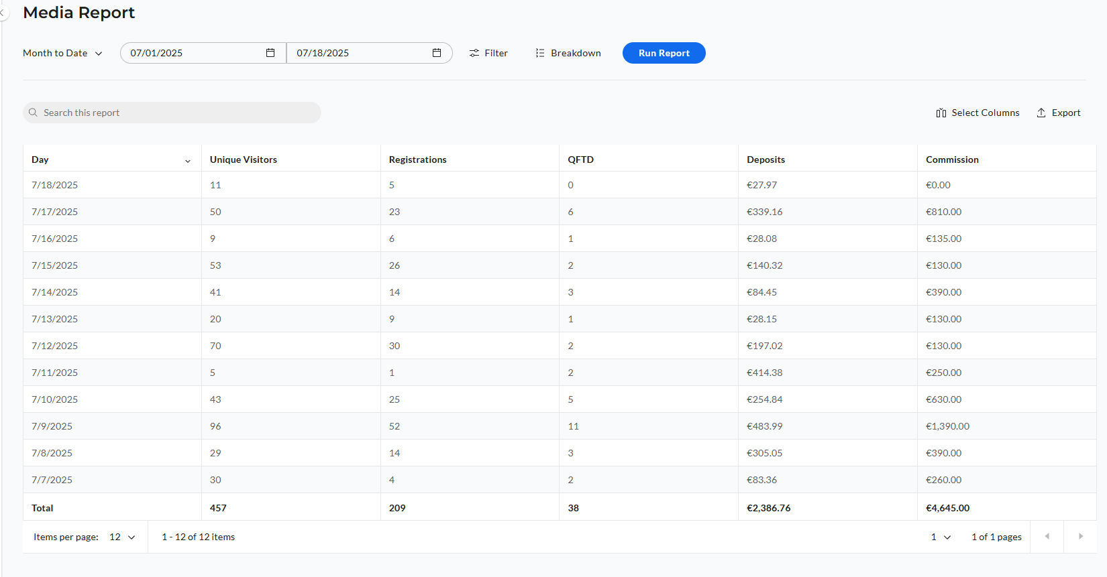Open the Filter options

coord(488,53)
